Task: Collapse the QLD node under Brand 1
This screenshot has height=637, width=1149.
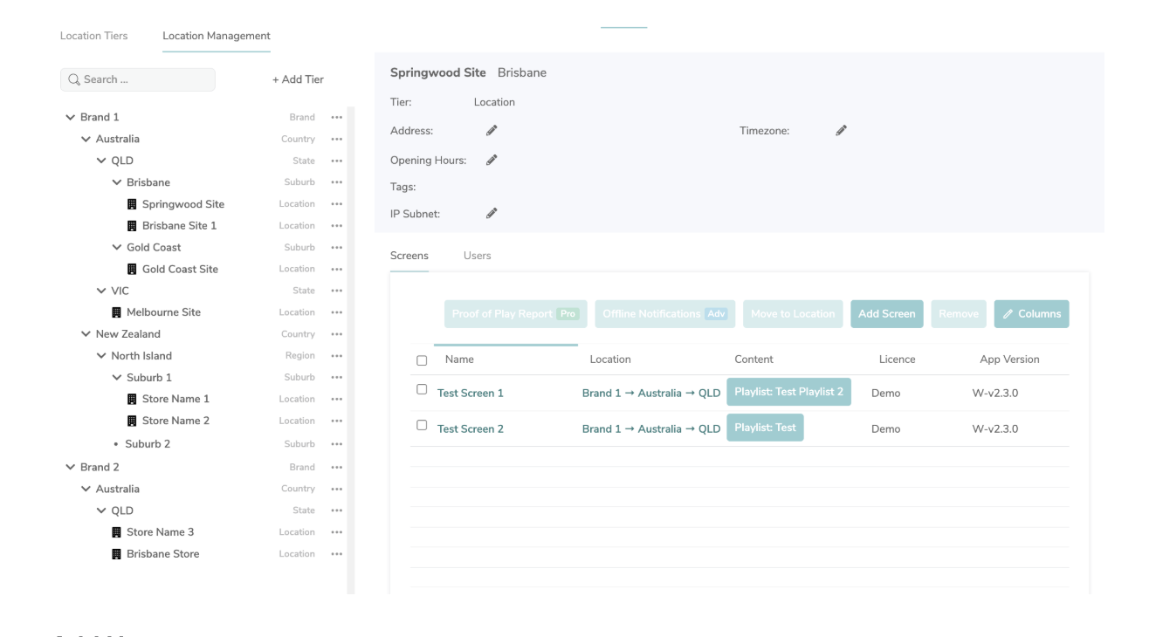Action: (101, 161)
